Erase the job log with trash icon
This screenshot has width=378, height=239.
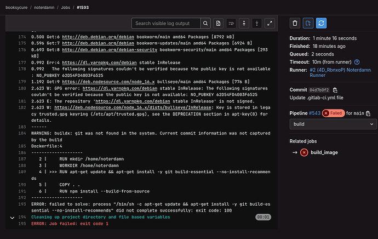295,23
